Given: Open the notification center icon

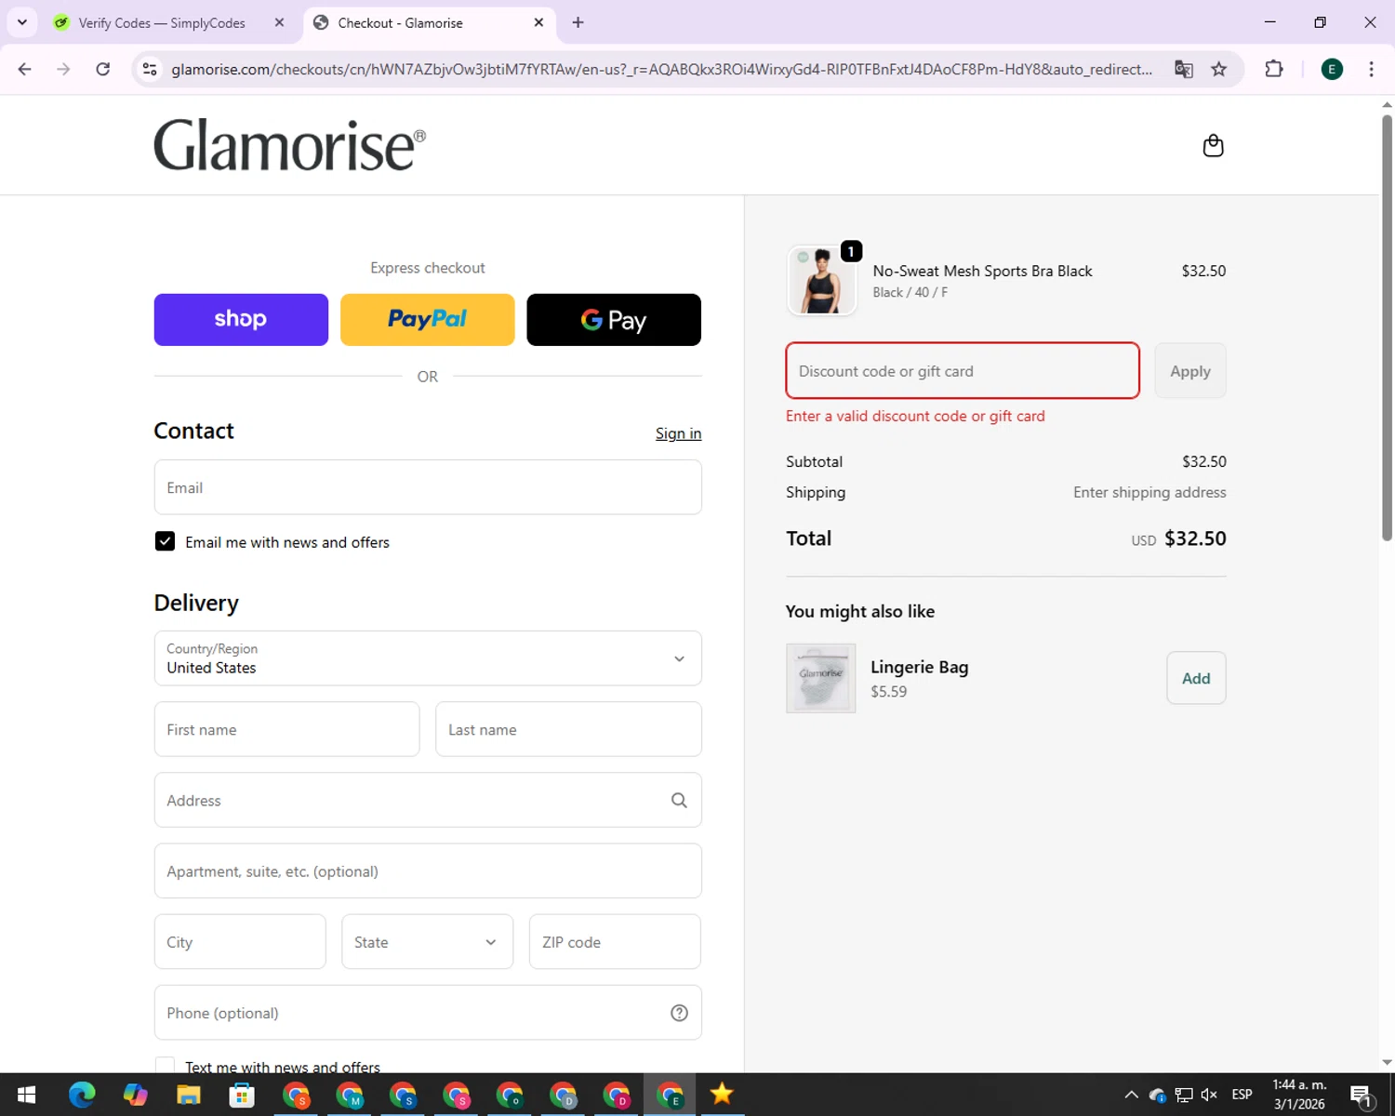Looking at the screenshot, I should point(1361,1095).
